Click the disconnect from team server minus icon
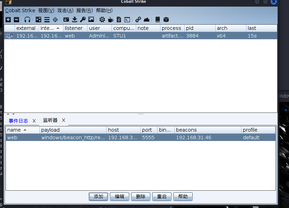 (x=17, y=19)
